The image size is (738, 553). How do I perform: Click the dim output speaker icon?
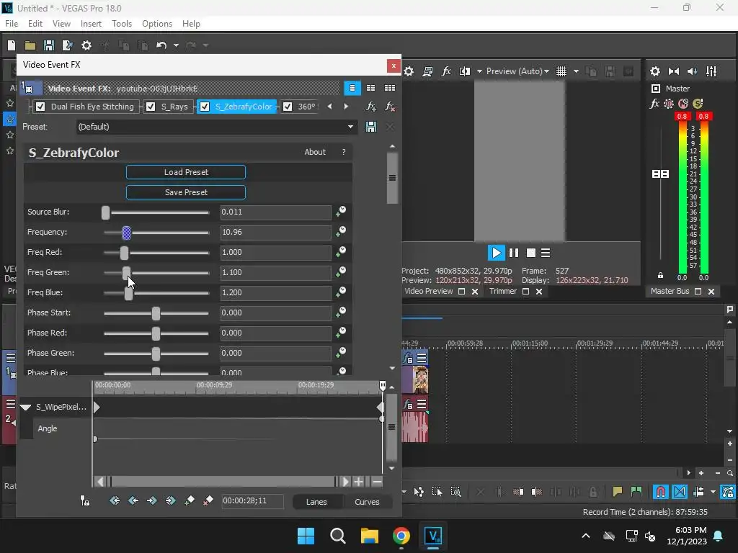[693, 71]
